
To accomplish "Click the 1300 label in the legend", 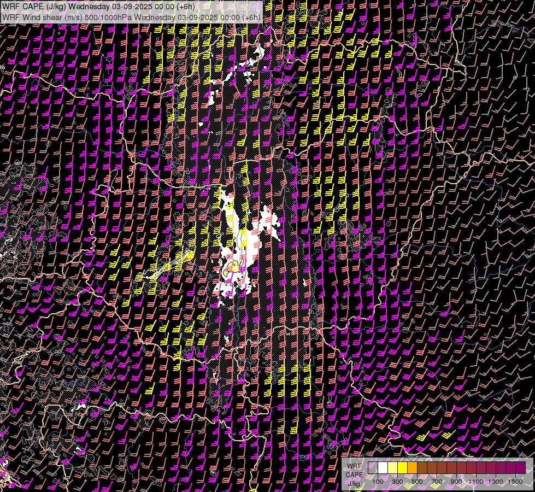I will click(496, 482).
